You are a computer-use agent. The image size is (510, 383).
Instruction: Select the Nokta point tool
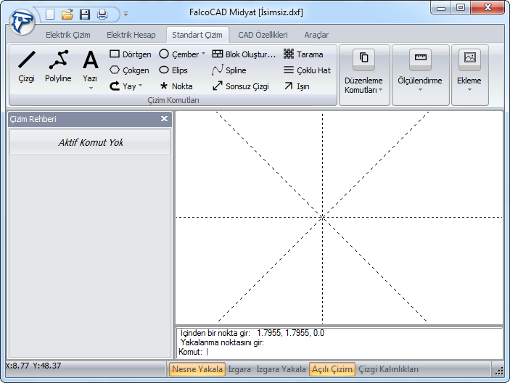176,86
